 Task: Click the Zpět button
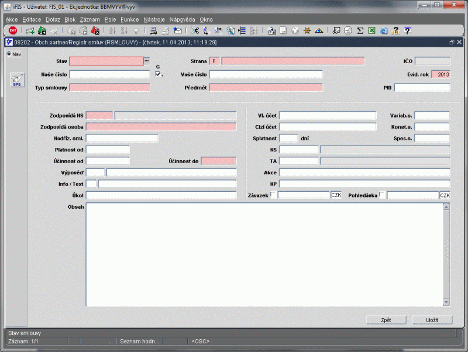386,320
